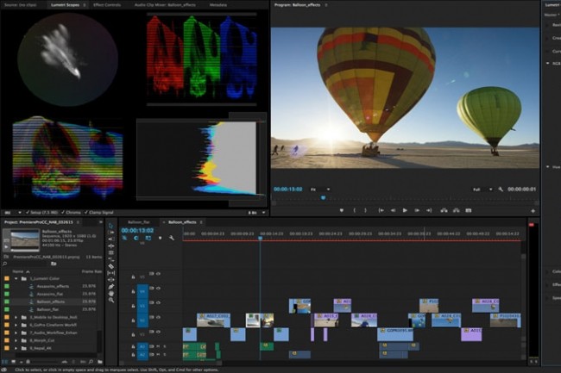This screenshot has height=373, width=561.
Task: Open playback resolution Full dropdown
Action: click(482, 190)
